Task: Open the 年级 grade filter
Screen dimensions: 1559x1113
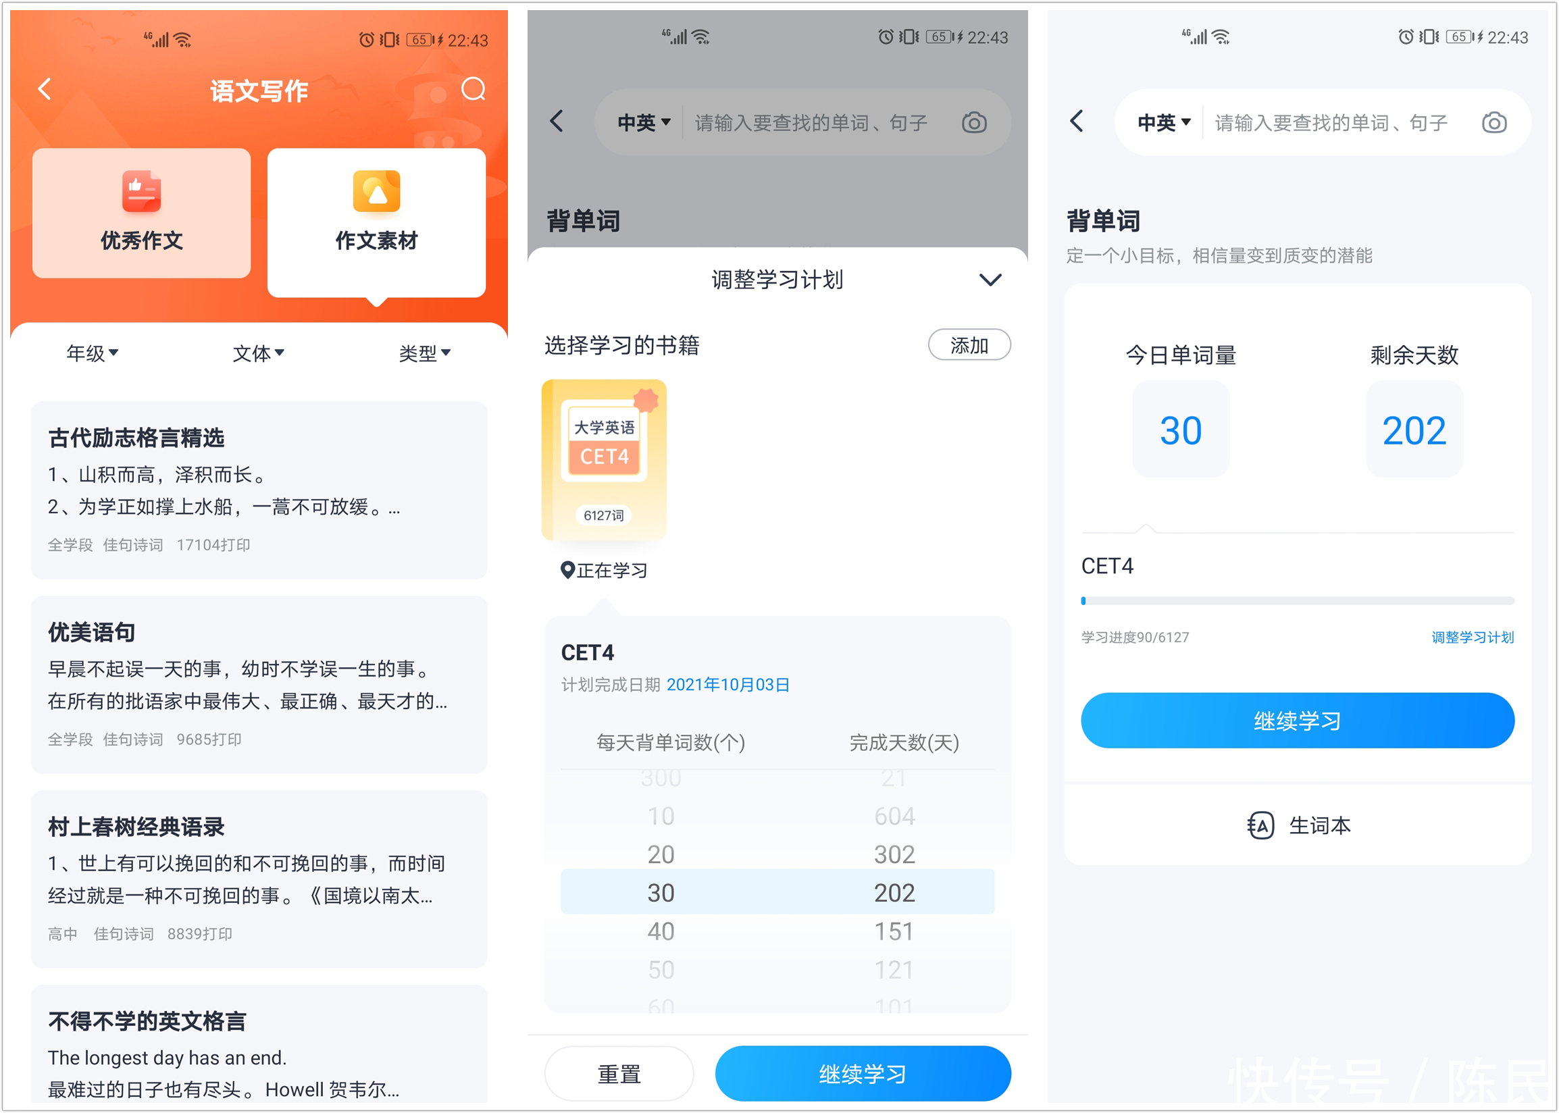Action: pyautogui.click(x=93, y=353)
